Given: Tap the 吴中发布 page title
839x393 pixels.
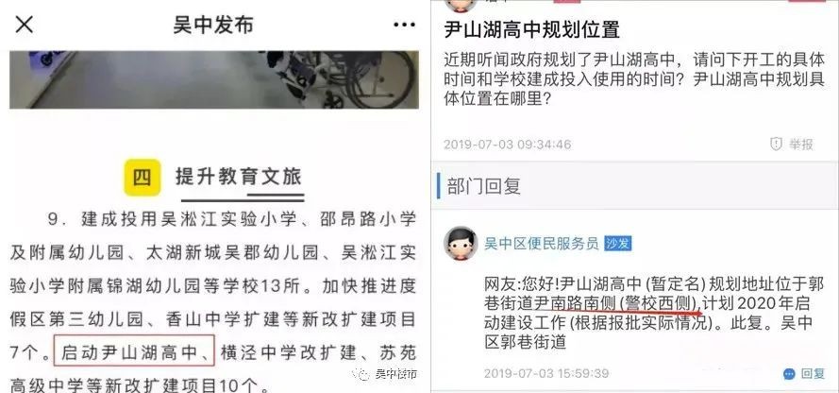Looking at the screenshot, I should pyautogui.click(x=213, y=26).
